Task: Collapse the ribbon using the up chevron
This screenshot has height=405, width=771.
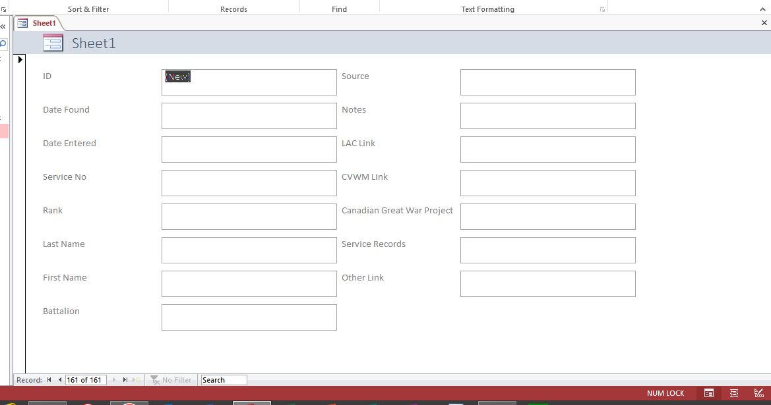Action: point(764,9)
